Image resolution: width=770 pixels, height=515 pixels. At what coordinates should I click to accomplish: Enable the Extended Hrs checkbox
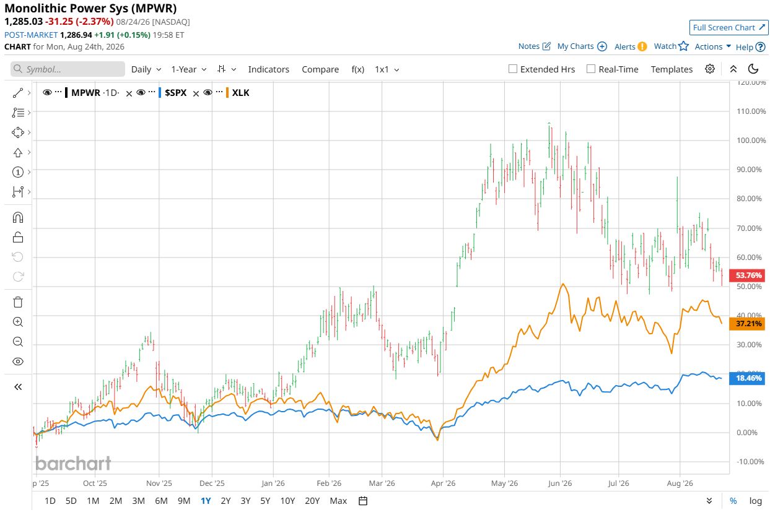point(512,69)
